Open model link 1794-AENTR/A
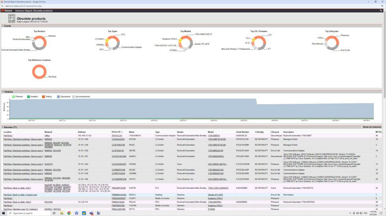Image resolution: width=386 pixels, height=216 pixels. tap(215, 202)
